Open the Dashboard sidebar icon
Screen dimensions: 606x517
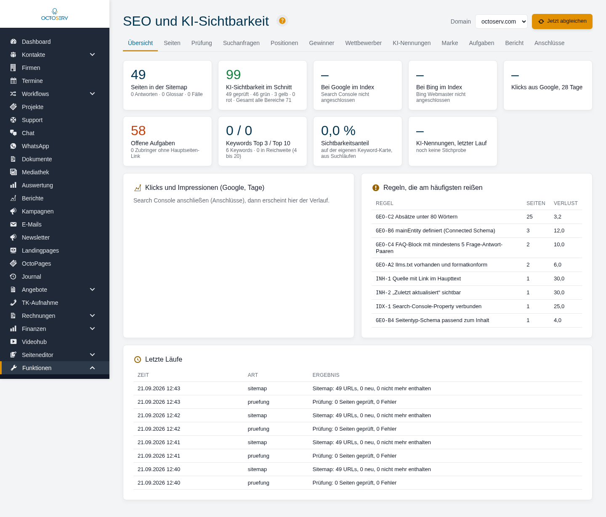tap(13, 42)
